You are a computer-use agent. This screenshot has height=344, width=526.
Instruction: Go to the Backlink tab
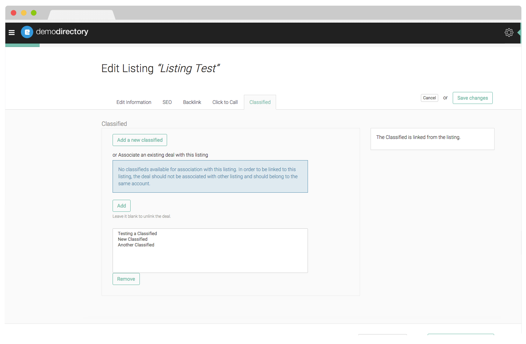pos(192,102)
